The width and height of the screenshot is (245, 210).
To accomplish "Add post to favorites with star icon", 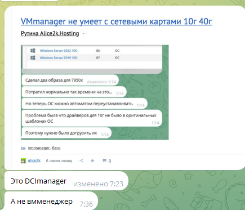I will [92, 160].
